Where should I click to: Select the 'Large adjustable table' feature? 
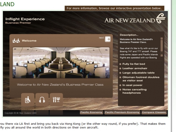pos(139,73)
